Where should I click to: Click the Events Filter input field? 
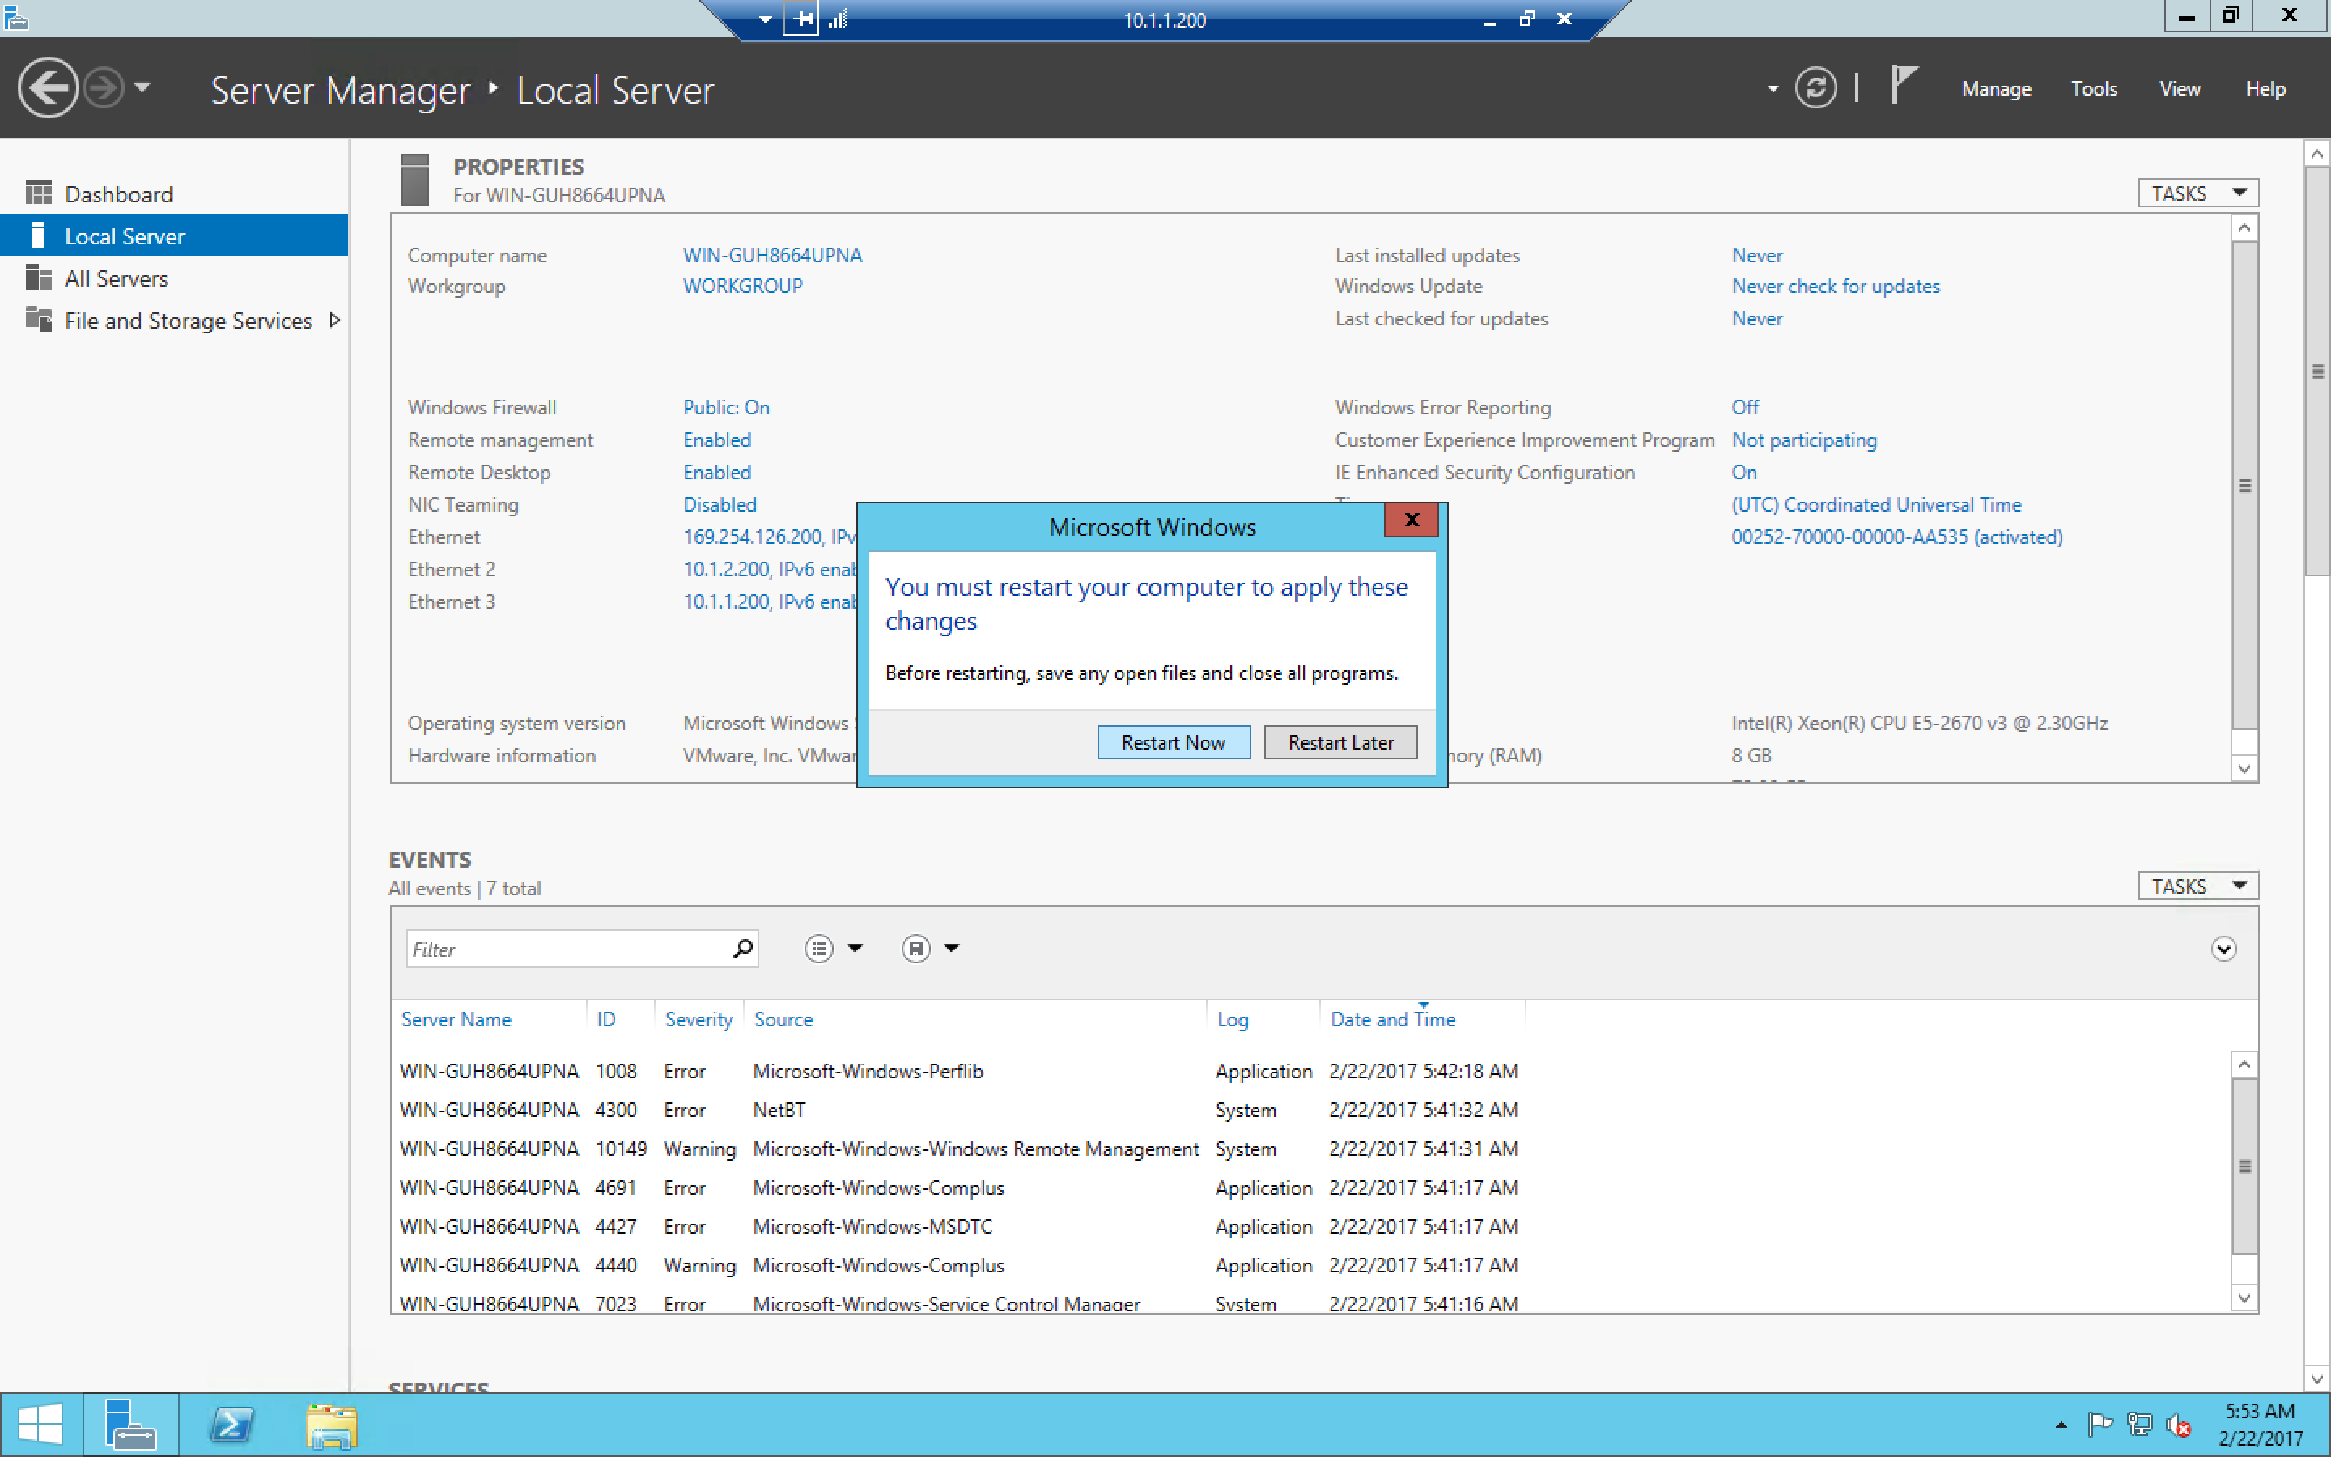568,949
